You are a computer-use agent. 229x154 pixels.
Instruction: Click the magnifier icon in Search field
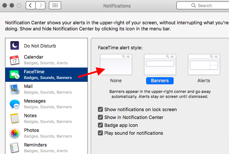tap(194, 5)
